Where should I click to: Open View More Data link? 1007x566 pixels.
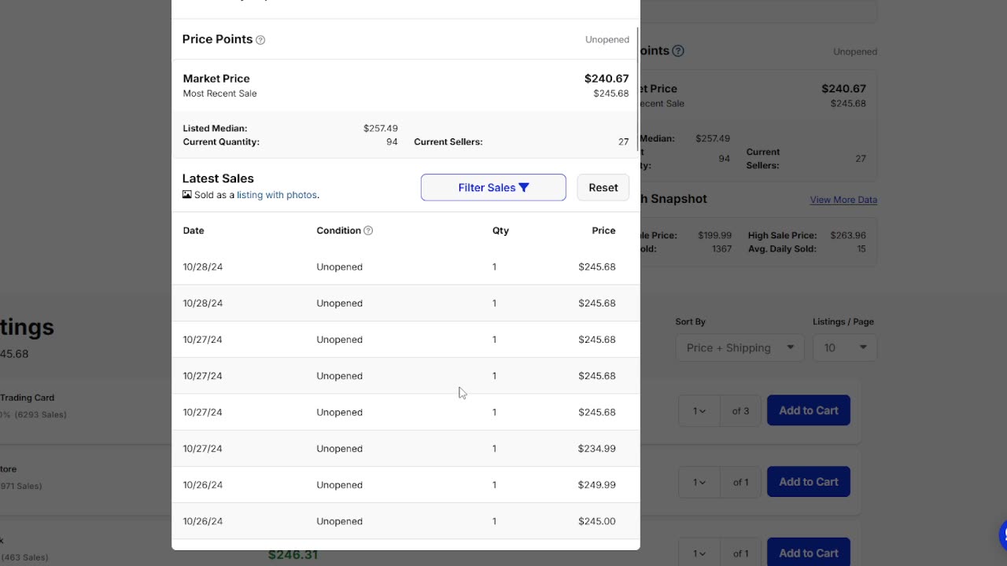click(843, 200)
